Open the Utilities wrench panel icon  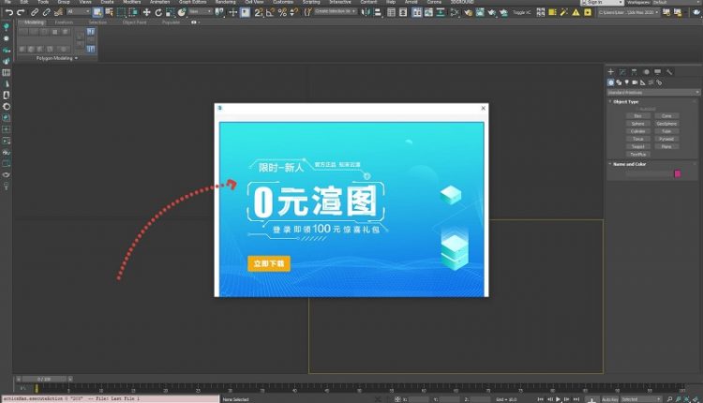pos(667,71)
